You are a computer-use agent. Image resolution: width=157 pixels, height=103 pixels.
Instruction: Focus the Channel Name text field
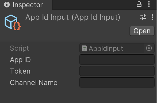117,82
